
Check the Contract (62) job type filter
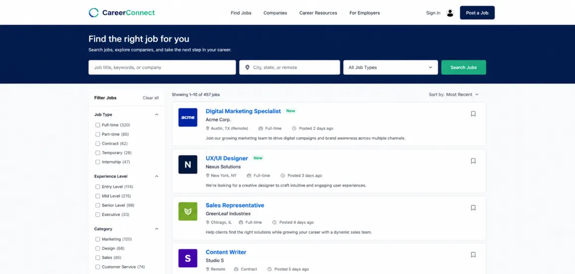[98, 144]
